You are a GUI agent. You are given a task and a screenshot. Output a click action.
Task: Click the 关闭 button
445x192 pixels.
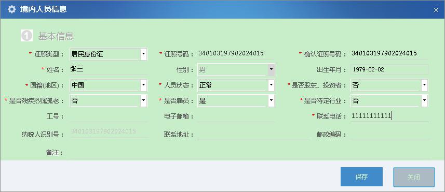[414, 178]
